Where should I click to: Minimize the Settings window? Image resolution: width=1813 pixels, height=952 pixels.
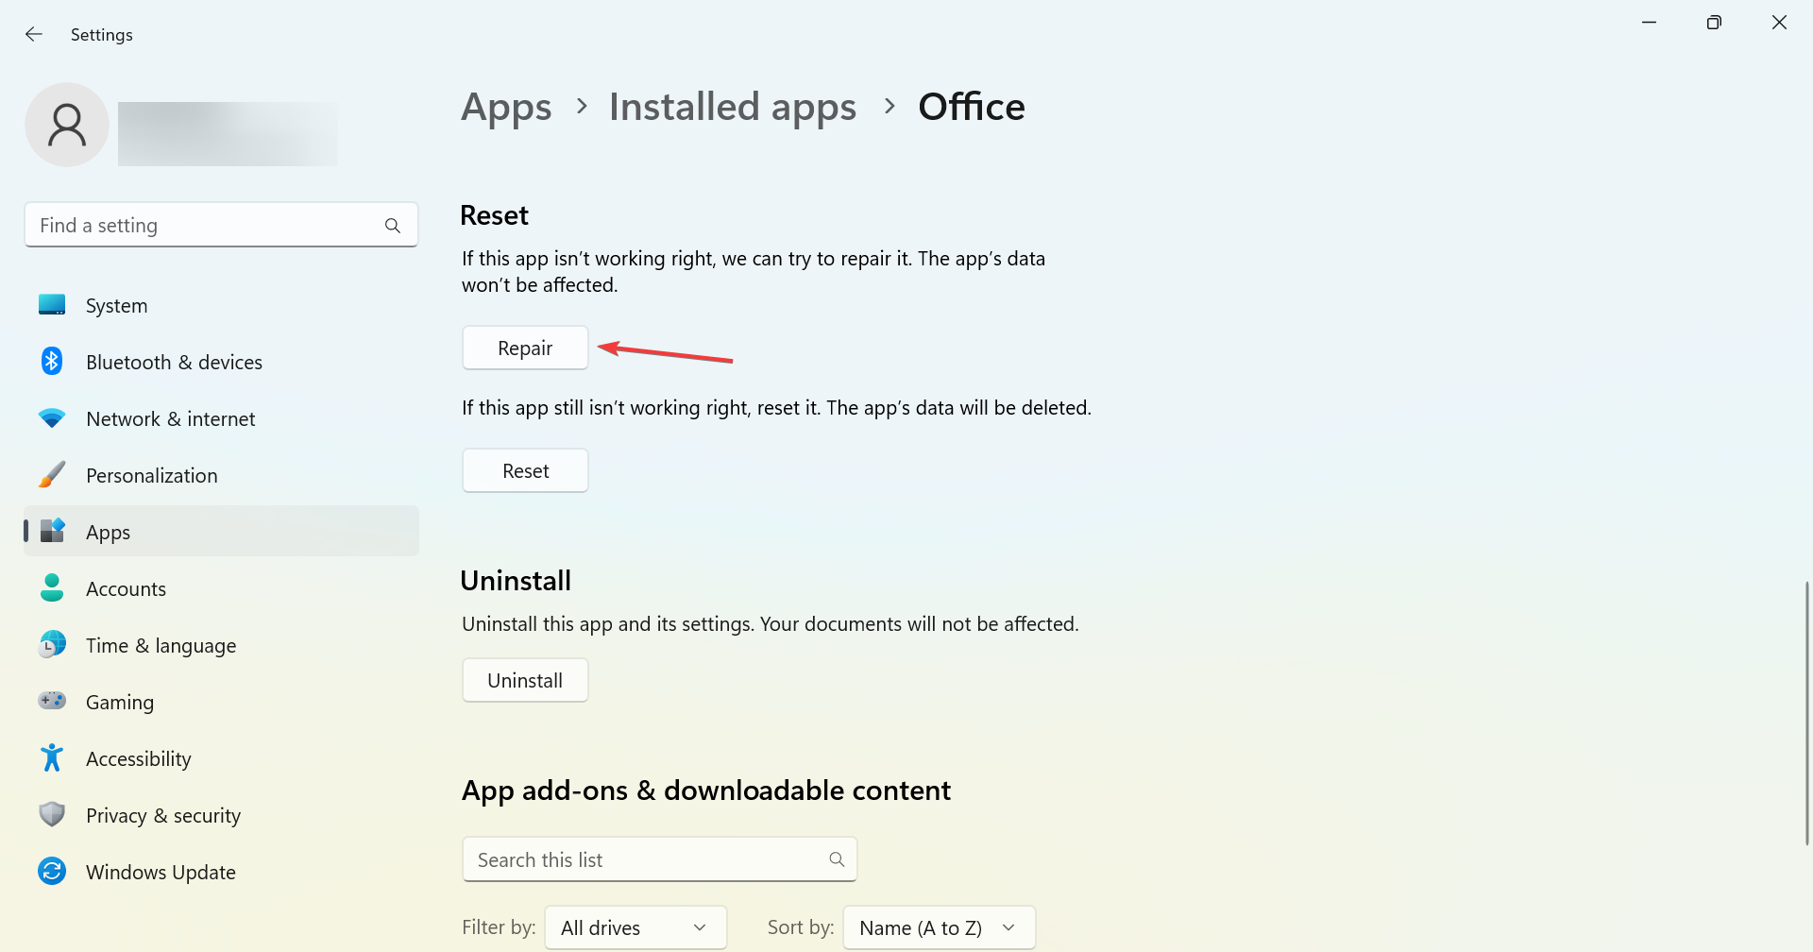pyautogui.click(x=1650, y=23)
